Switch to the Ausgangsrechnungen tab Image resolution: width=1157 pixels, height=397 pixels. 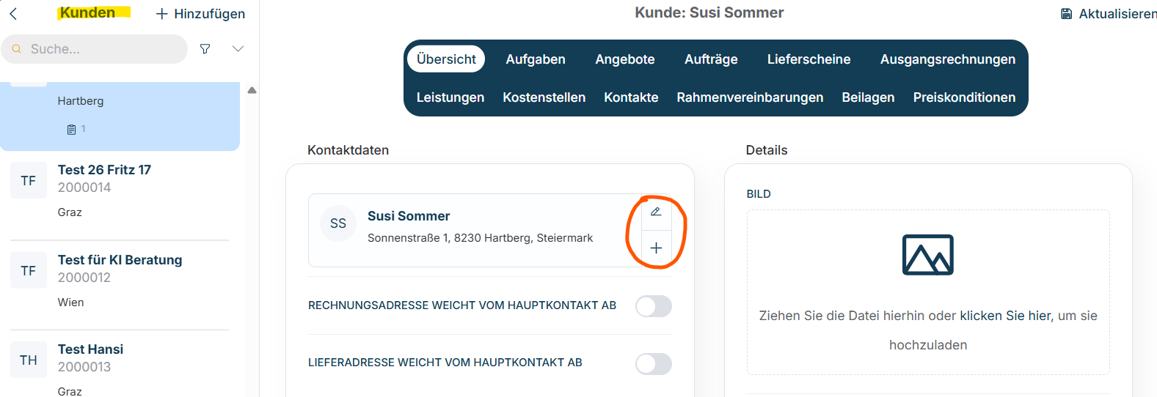pyautogui.click(x=948, y=59)
